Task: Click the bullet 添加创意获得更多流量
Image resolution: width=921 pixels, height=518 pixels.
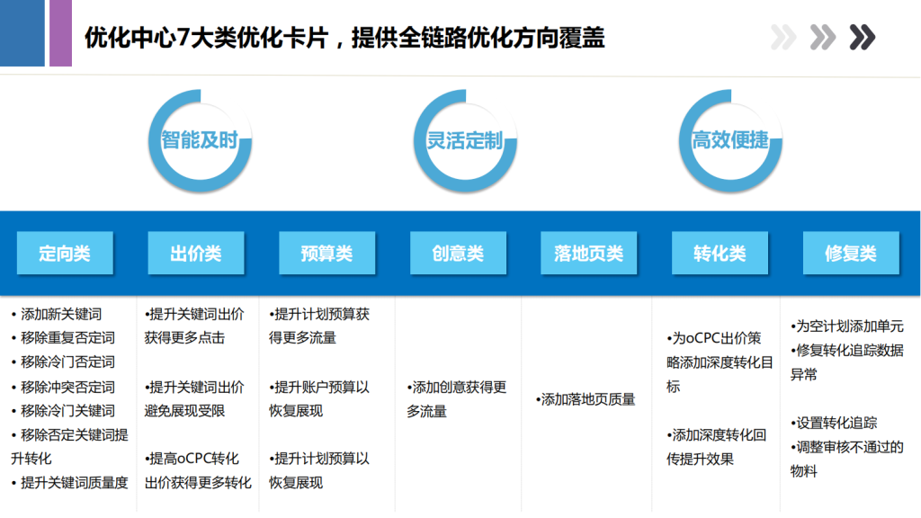Action: click(456, 398)
